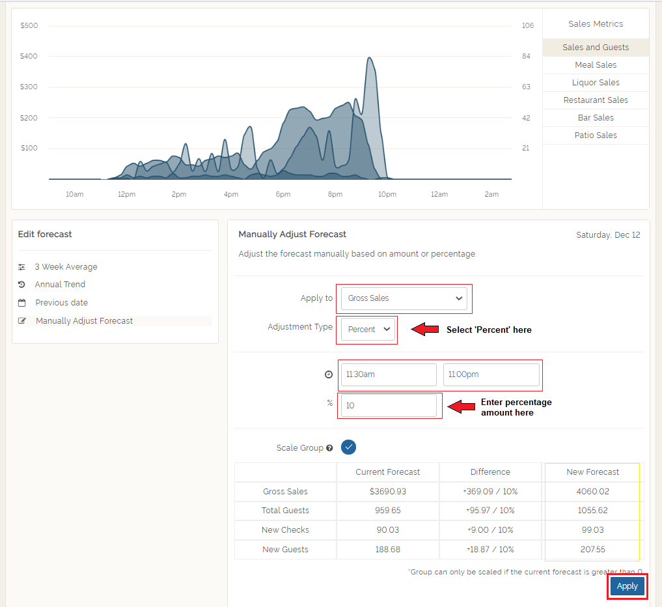The image size is (662, 607).
Task: Click the edit icon beside Manually Adjust Forecast
Action: click(x=22, y=321)
